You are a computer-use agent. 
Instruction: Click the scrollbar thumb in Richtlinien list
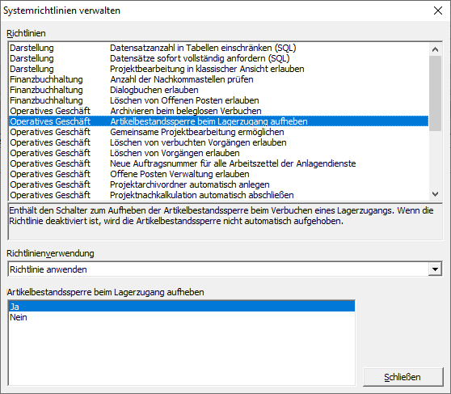435,94
